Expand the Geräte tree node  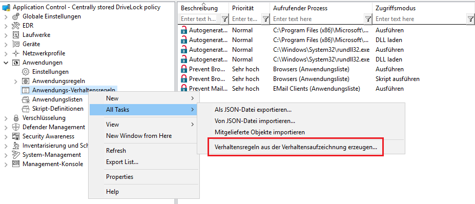point(6,44)
